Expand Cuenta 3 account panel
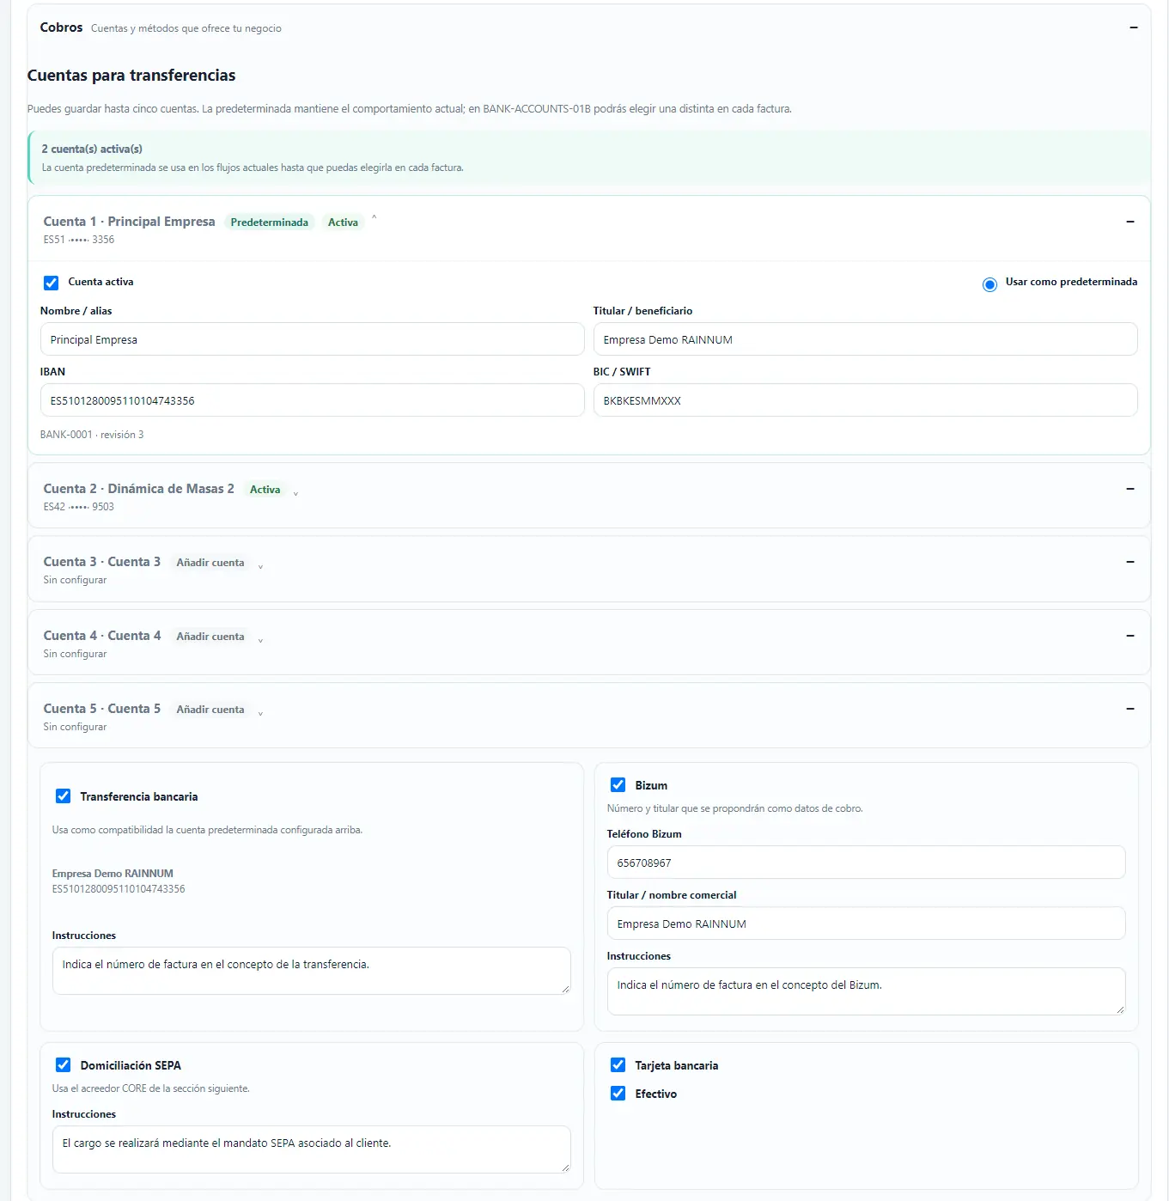Viewport: 1169px width, 1201px height. [1130, 562]
